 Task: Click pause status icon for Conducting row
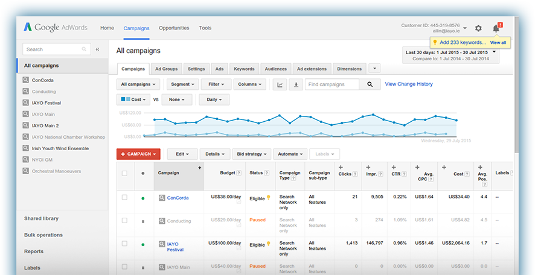coord(143,221)
